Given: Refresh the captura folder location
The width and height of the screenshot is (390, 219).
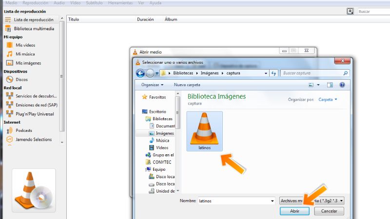Looking at the screenshot, I should [x=273, y=73].
